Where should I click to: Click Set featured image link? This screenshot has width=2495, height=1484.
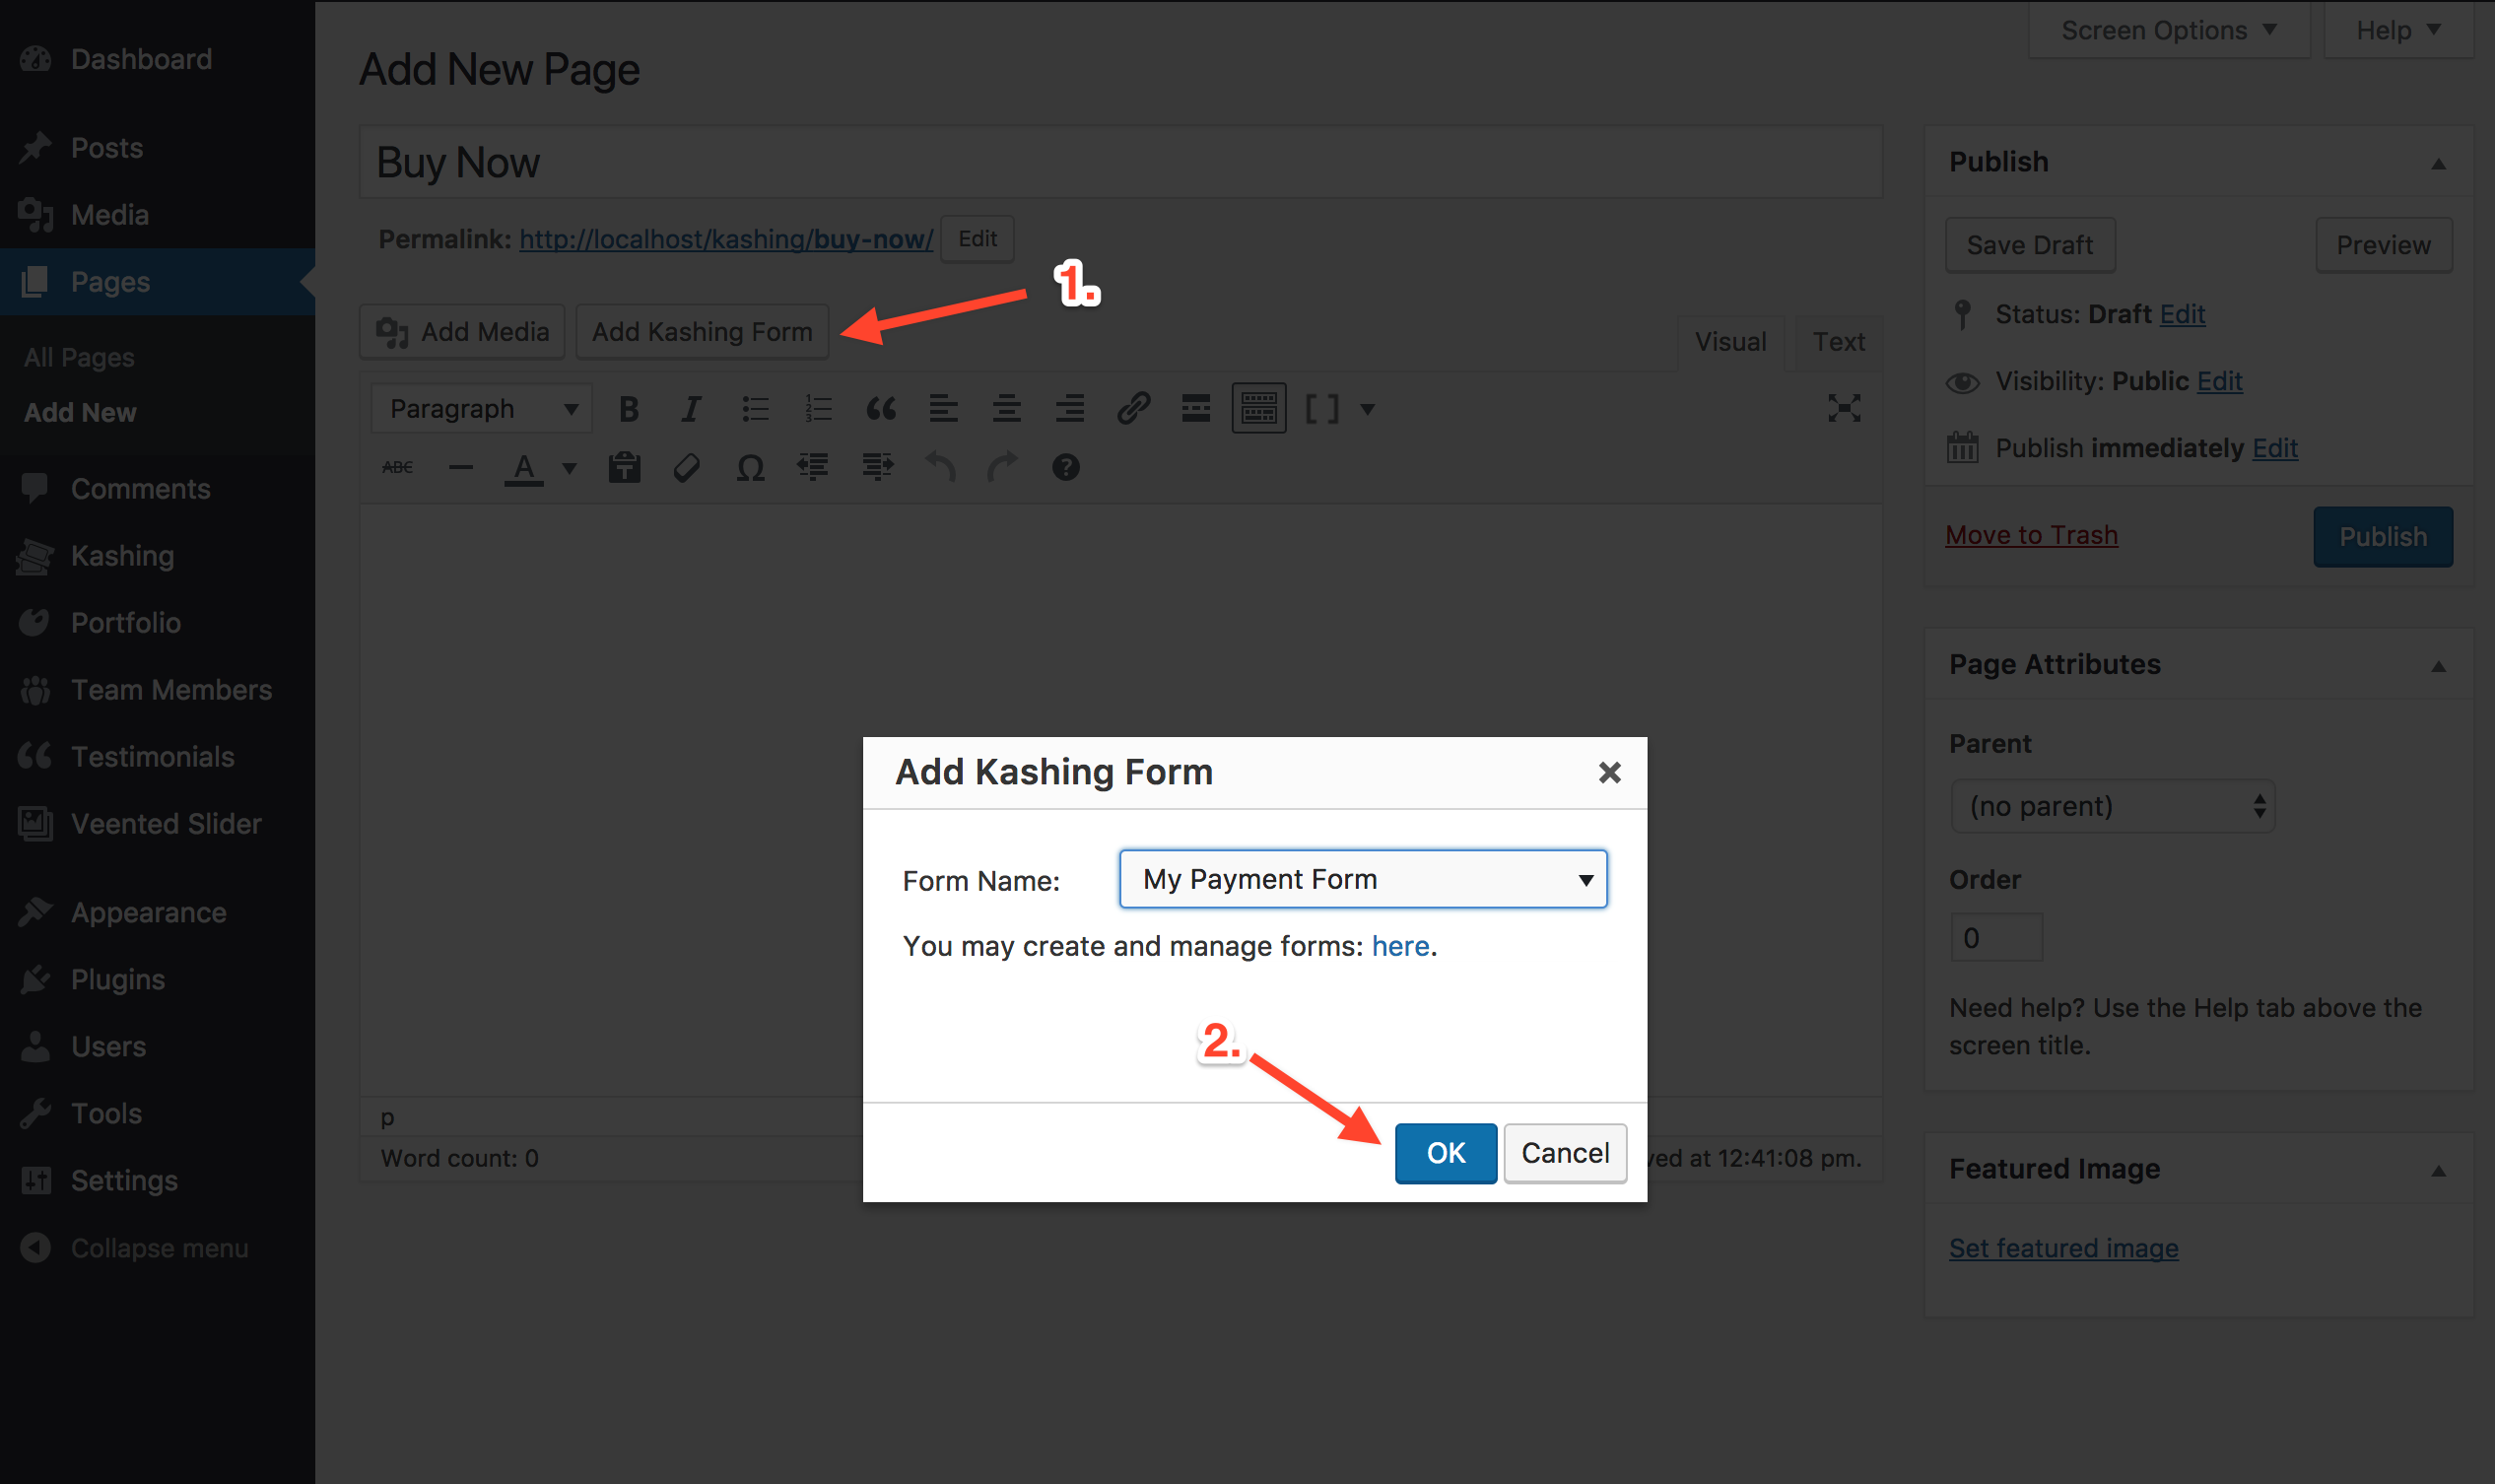[2063, 1248]
